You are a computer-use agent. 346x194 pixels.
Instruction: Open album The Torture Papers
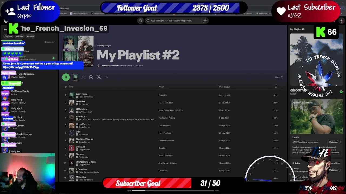coord(167,118)
